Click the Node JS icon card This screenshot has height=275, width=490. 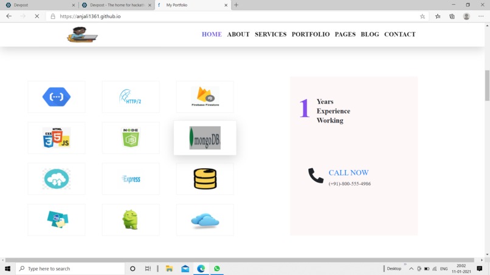131,138
